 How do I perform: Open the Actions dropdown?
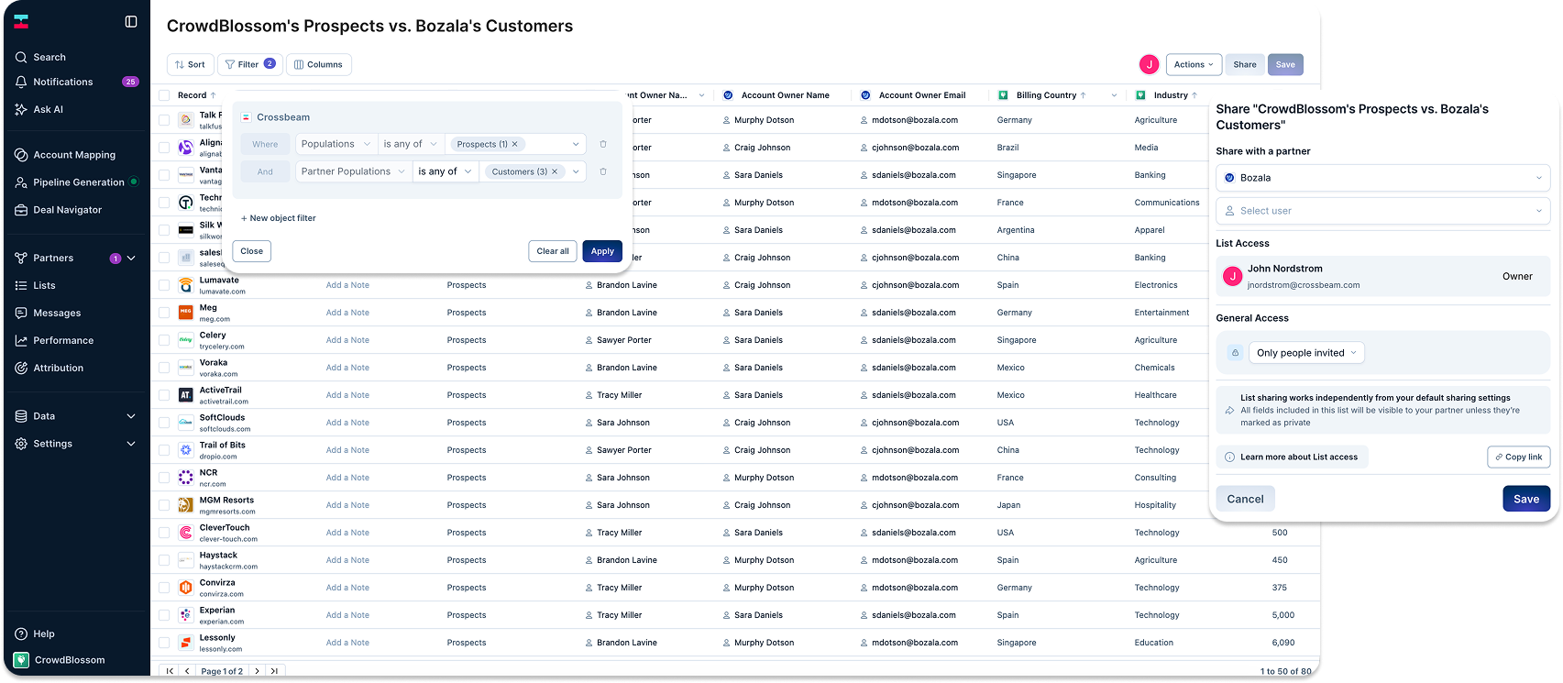[x=1194, y=64]
